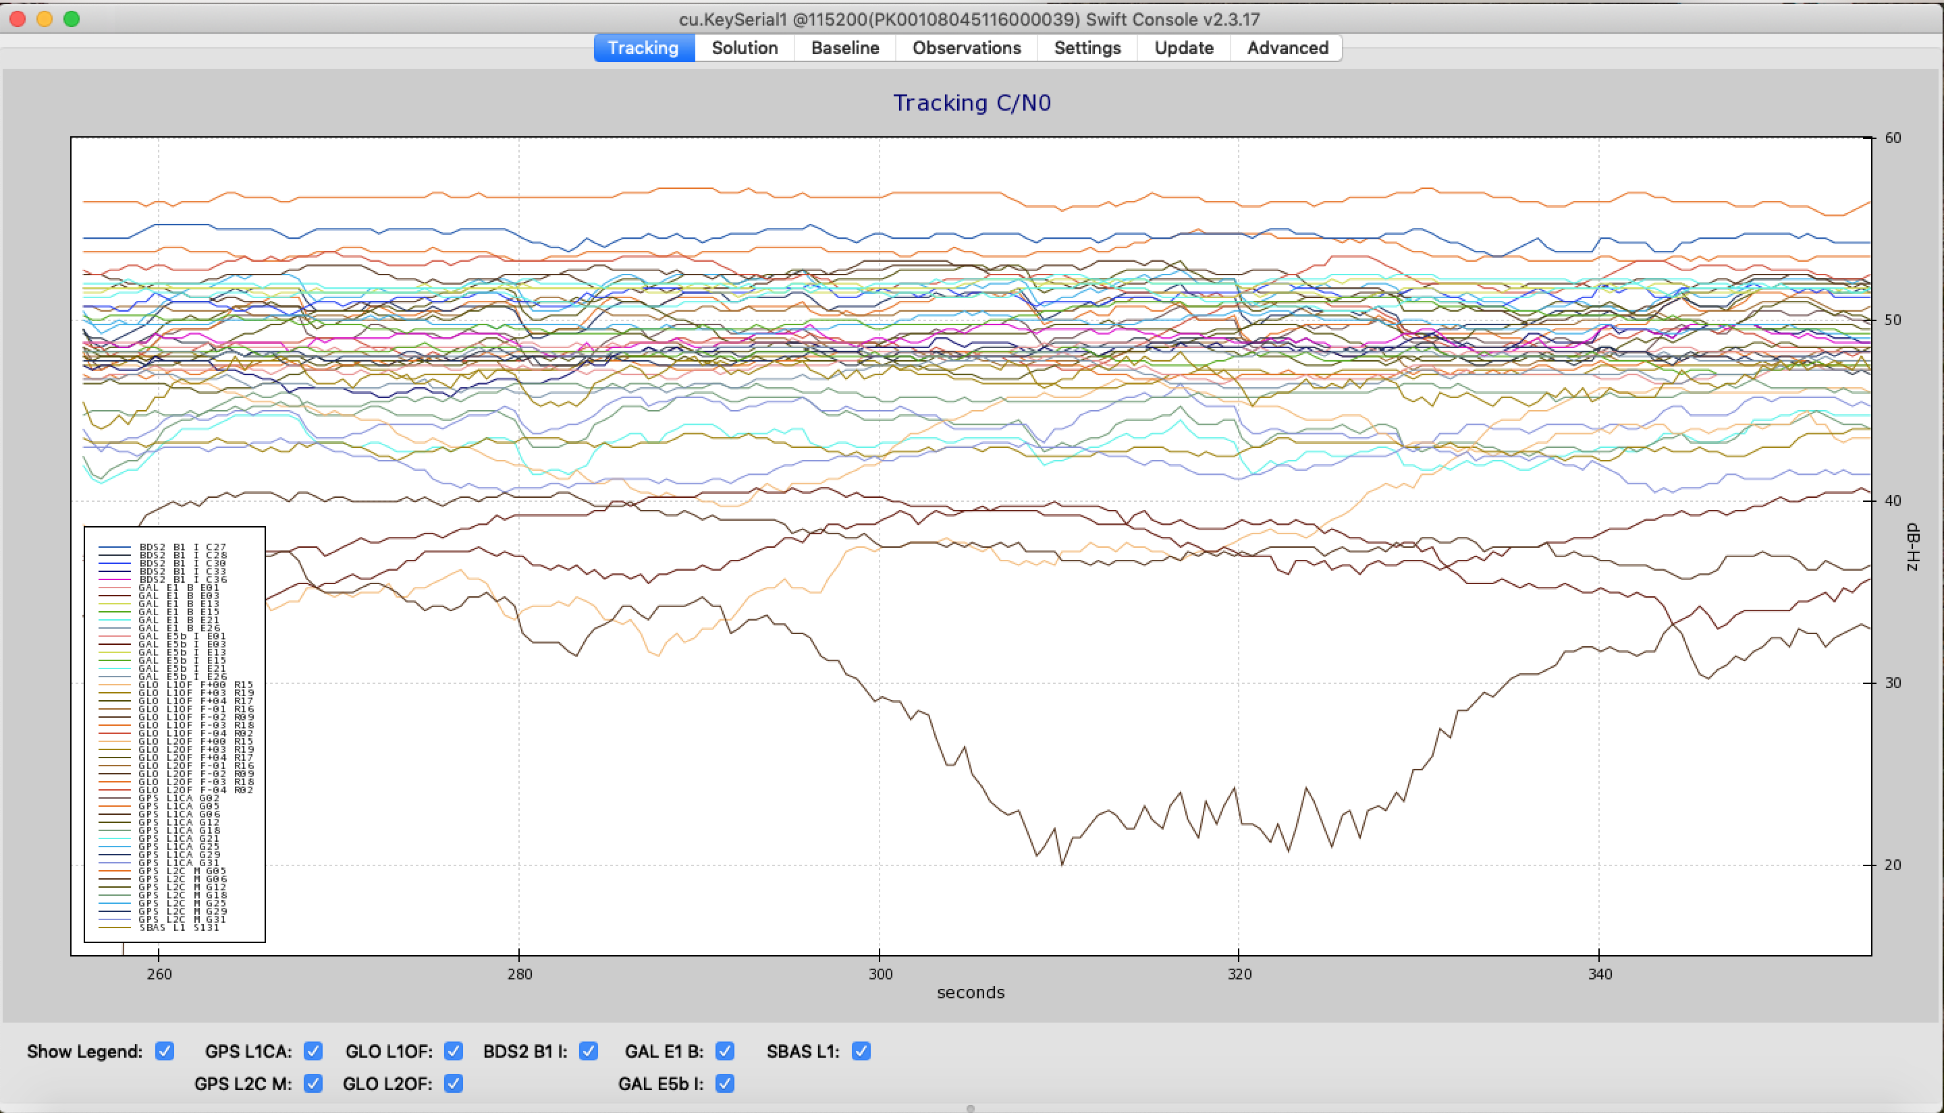This screenshot has height=1113, width=1944.
Task: Toggle the GLO L2OF checkbox
Action: [454, 1083]
